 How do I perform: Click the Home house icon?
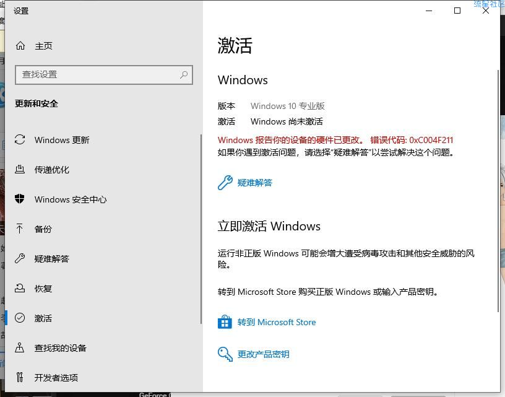point(20,46)
